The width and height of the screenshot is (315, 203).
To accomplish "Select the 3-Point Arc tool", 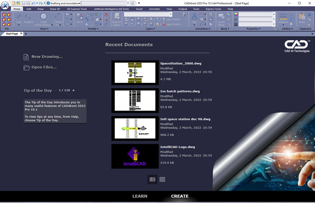I will 58,19.
